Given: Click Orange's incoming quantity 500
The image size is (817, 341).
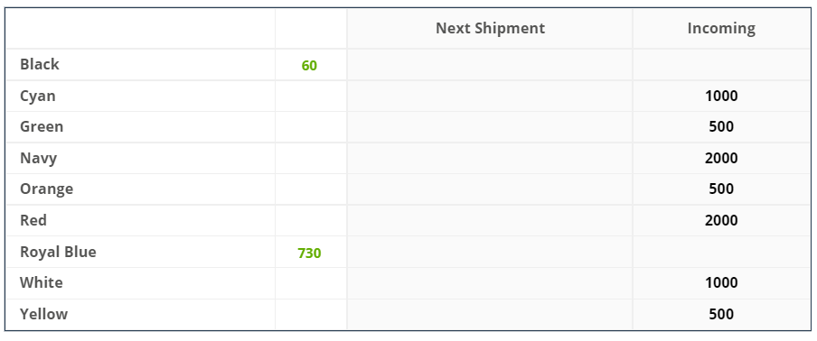Looking at the screenshot, I should (721, 189).
